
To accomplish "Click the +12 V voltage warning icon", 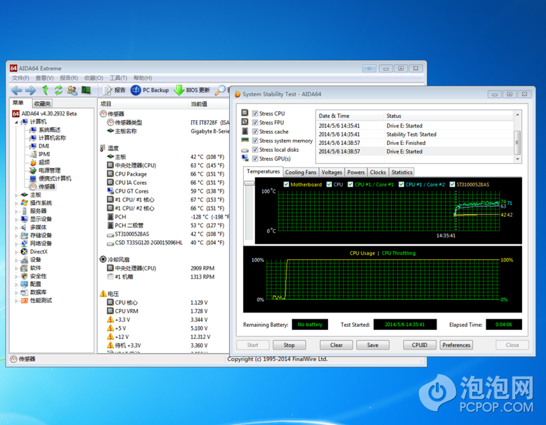I will point(110,337).
